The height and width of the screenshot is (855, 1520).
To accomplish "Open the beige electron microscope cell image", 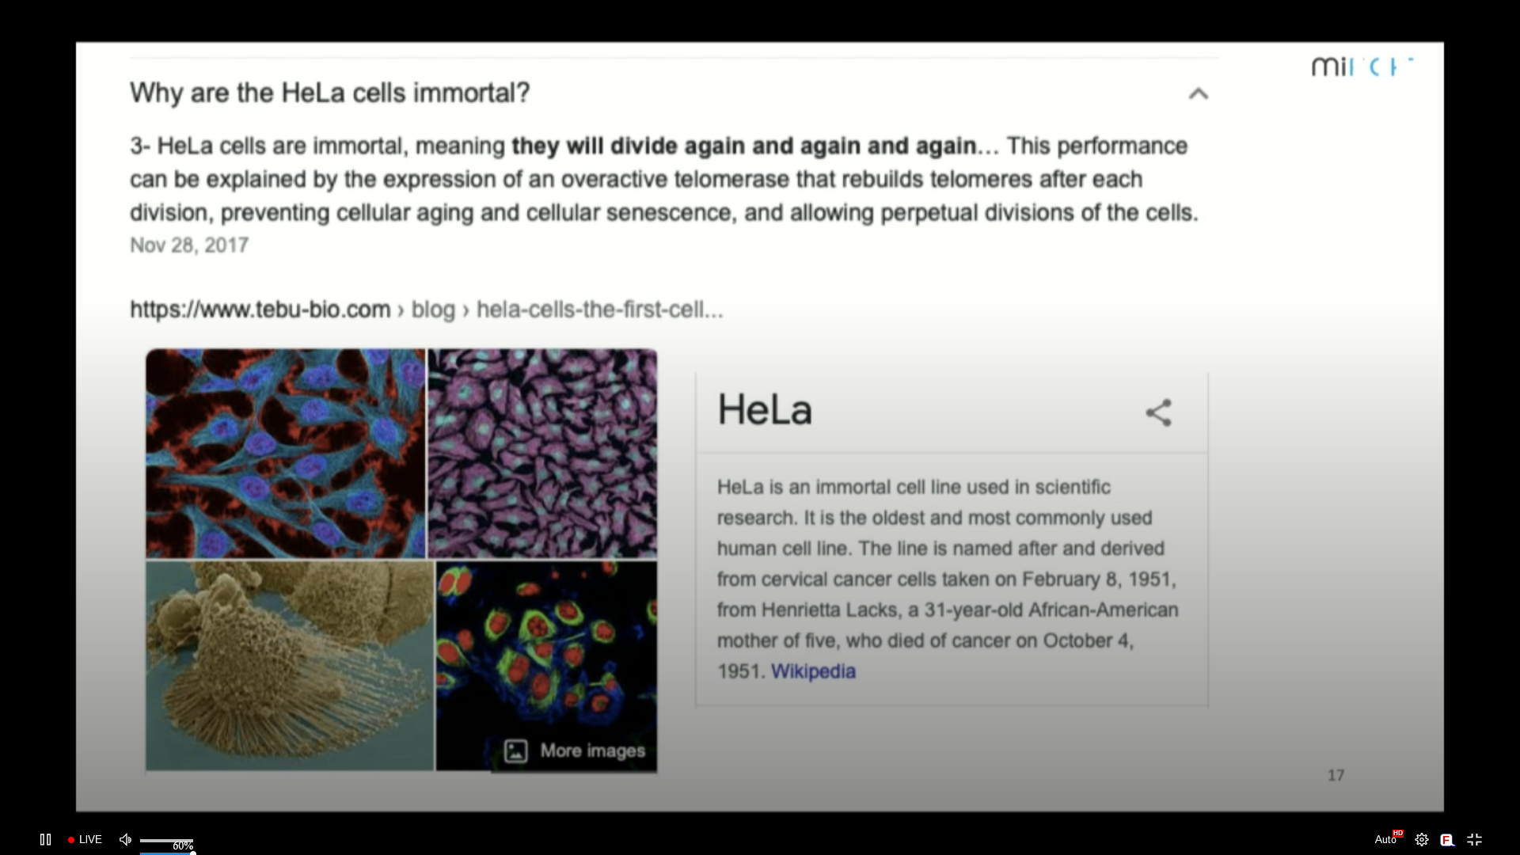I will coord(290,666).
